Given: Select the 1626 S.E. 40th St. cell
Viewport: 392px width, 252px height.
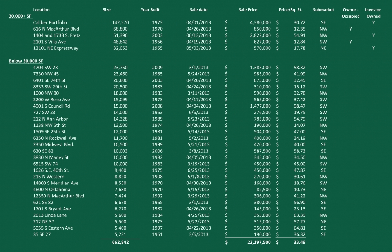Looking at the screenshot, I should pos(51,170).
